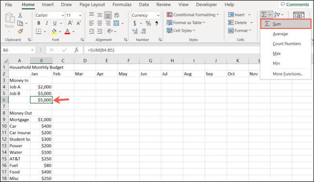Screen dimensions: 314x182
Task: Center text horizontally
Action: (x=100, y=23)
